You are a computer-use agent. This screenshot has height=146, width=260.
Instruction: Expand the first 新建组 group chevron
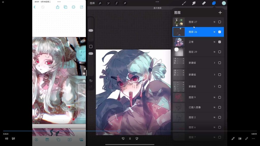tap(214, 63)
